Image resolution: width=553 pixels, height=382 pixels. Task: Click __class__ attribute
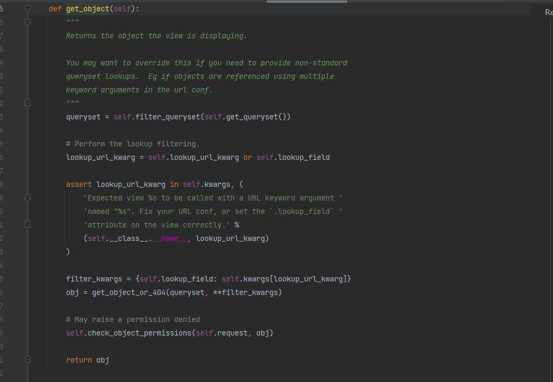point(128,239)
